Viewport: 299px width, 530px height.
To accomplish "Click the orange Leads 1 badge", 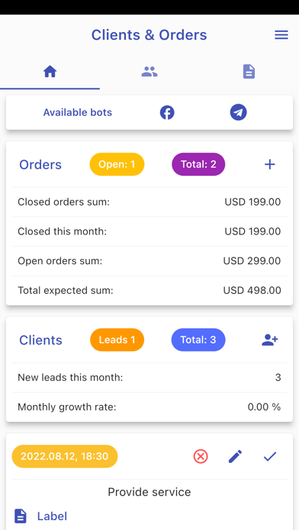I will [117, 340].
